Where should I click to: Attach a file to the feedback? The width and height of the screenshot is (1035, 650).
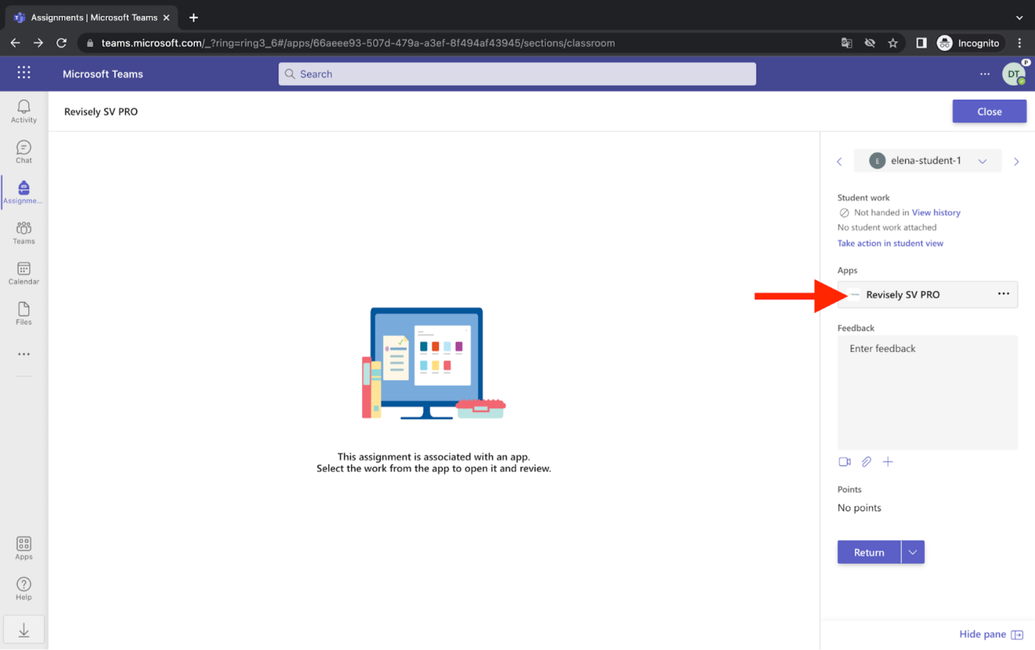pos(866,462)
